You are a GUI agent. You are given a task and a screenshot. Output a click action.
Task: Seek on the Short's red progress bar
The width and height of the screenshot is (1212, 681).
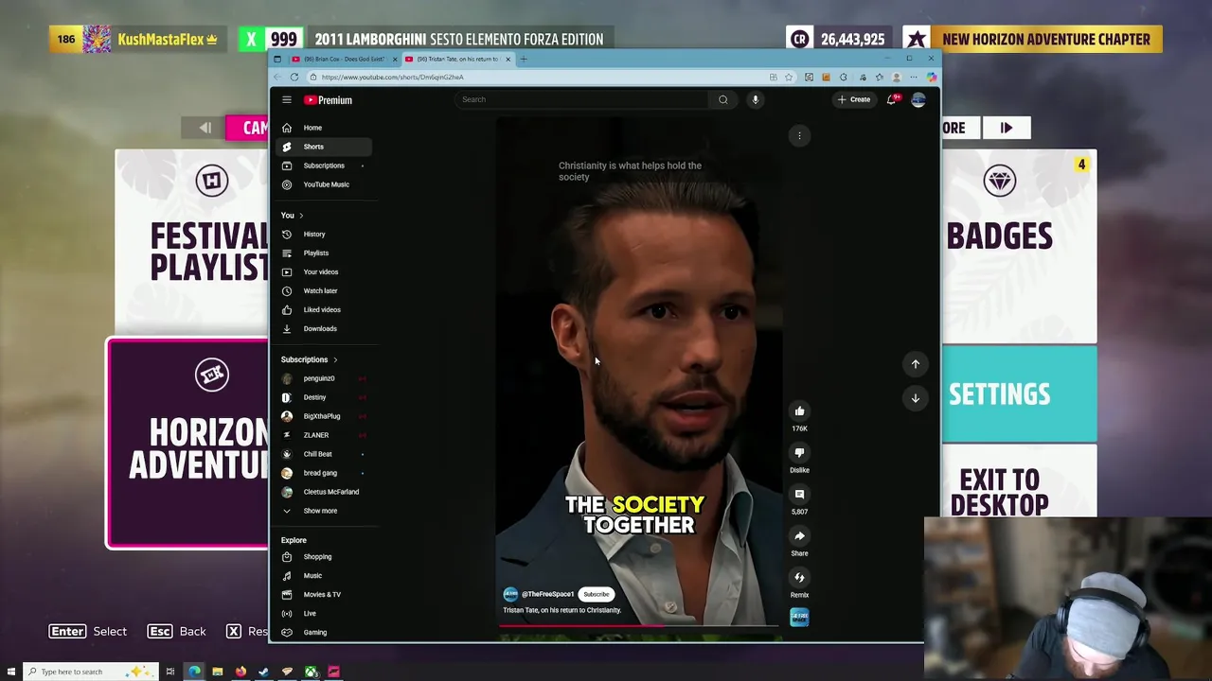[640, 625]
